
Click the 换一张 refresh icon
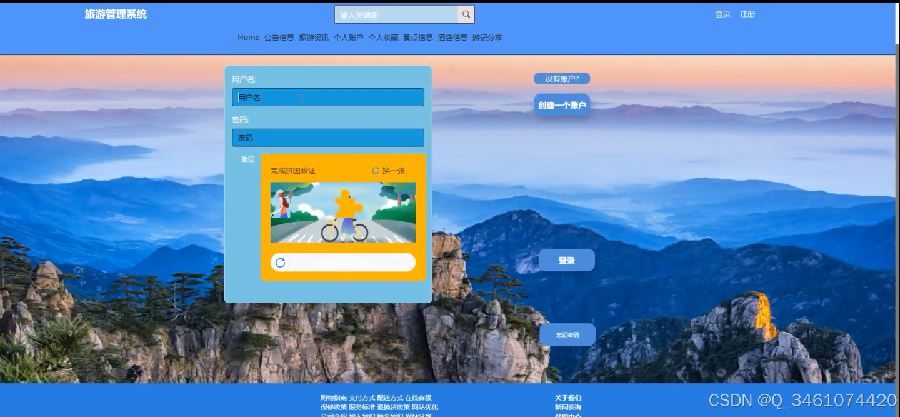click(376, 171)
